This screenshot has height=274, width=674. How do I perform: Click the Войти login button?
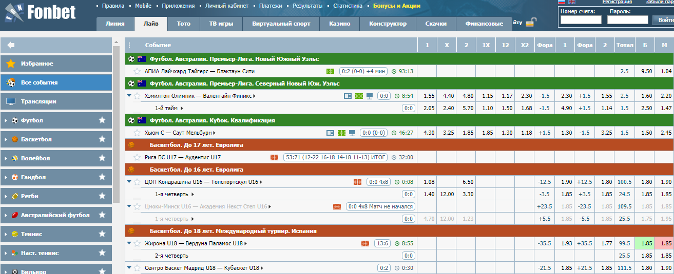pos(663,20)
